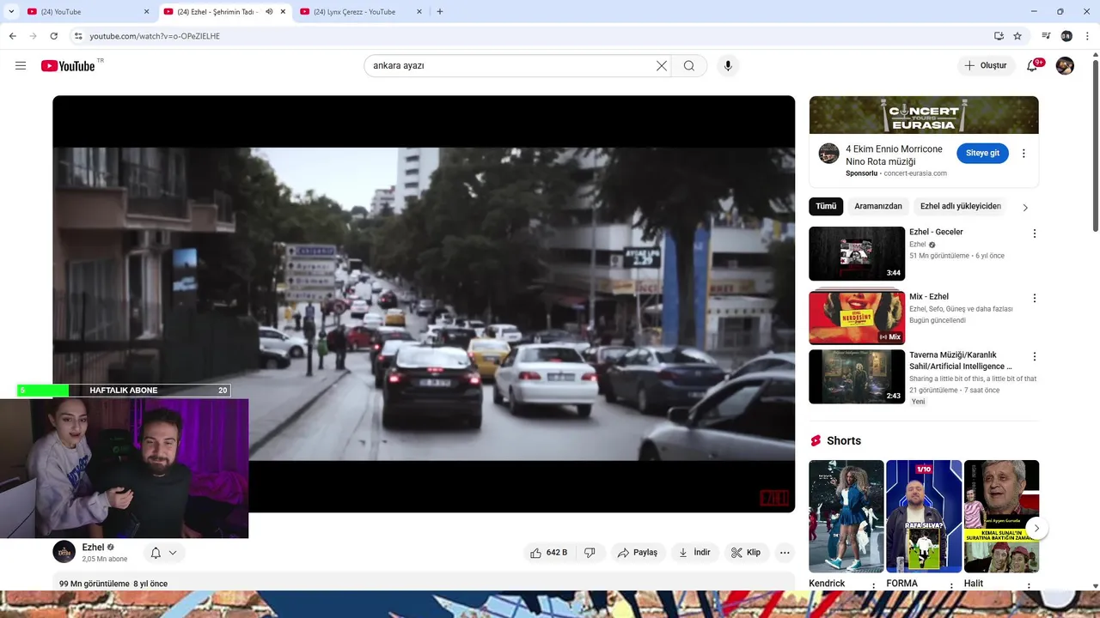Image resolution: width=1100 pixels, height=618 pixels.
Task: Open account avatar menu in the YouTube header
Action: [x=1065, y=66]
